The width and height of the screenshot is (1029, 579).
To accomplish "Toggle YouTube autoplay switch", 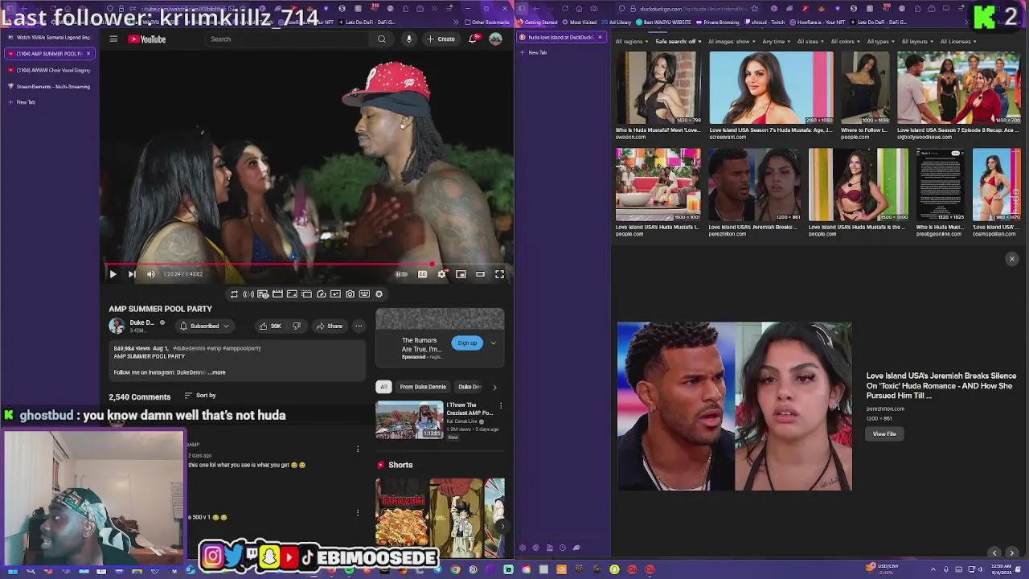I will point(401,274).
